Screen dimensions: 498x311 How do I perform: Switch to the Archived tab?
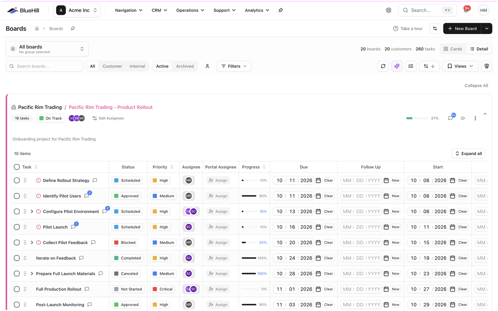(x=185, y=66)
